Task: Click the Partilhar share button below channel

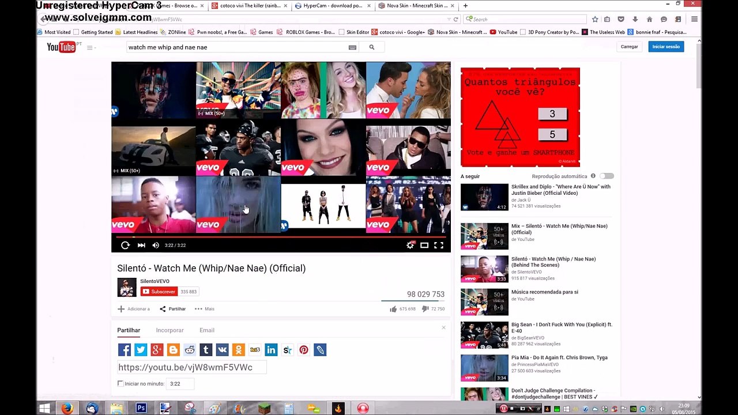Action: (x=172, y=309)
